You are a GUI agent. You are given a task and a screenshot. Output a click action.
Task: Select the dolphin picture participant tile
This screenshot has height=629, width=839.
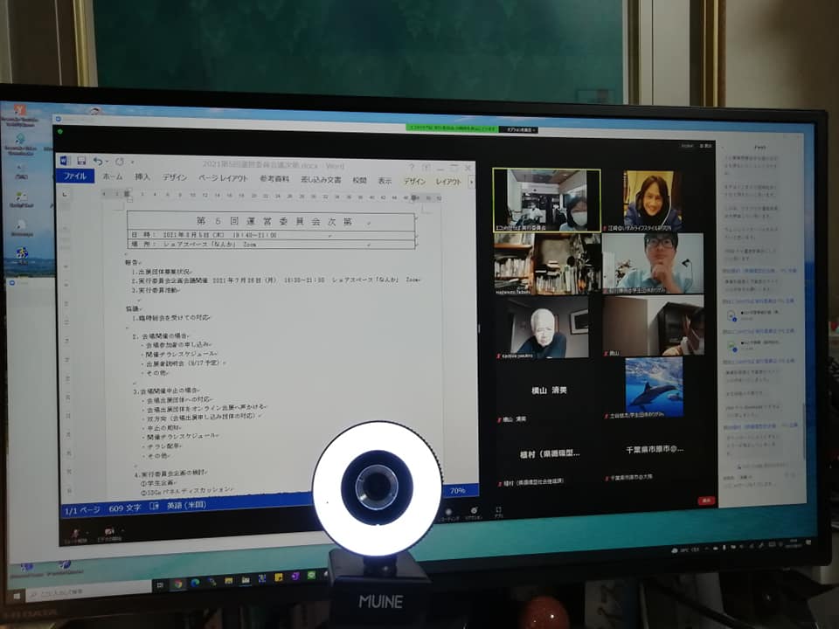point(654,387)
